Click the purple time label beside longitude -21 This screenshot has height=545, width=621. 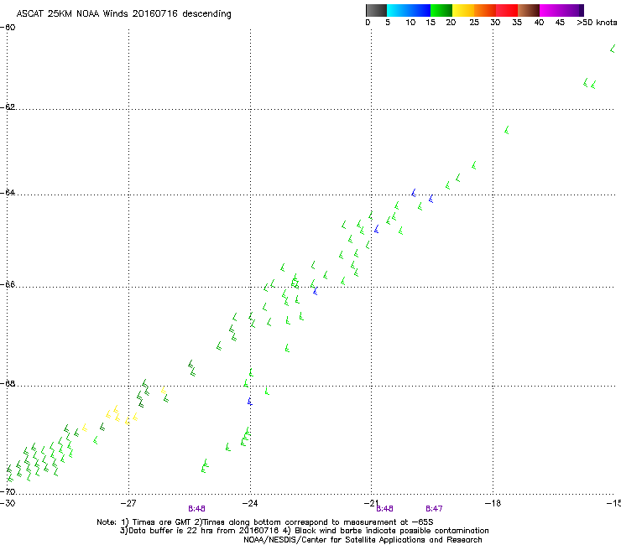(x=384, y=509)
